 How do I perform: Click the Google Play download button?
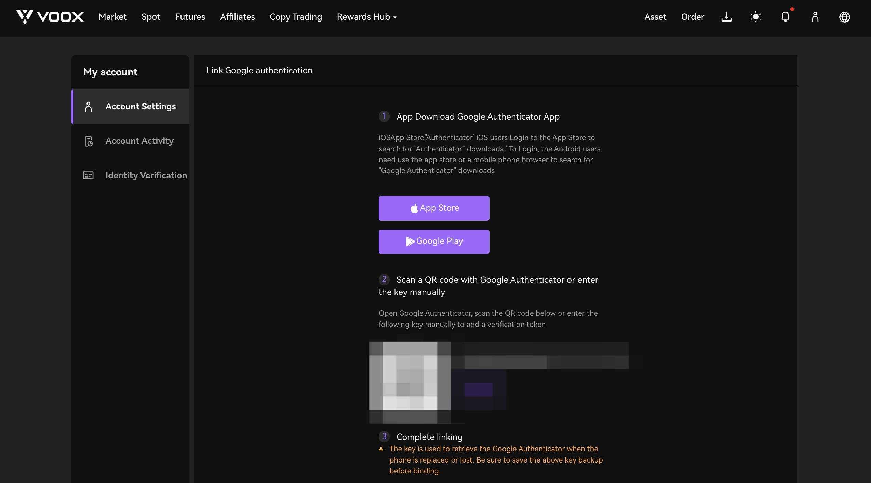coord(434,242)
